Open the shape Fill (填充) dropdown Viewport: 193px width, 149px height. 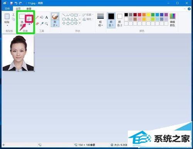click(x=88, y=19)
